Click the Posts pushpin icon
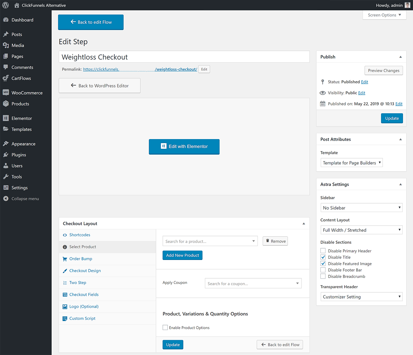This screenshot has height=355, width=413. [6, 34]
